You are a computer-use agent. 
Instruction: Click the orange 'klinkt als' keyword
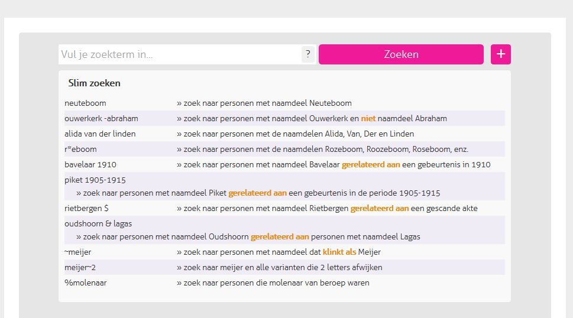click(339, 252)
